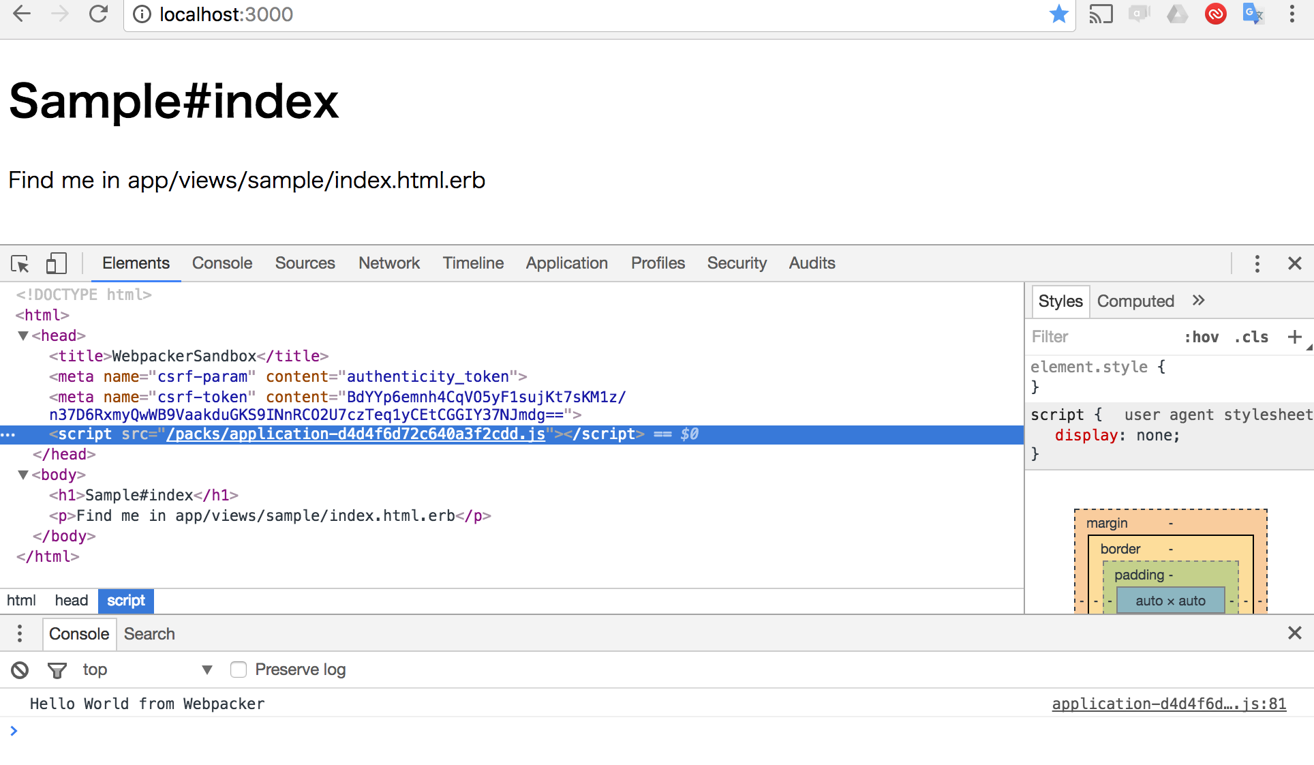
Task: Click the packs/application script src link
Action: pos(356,434)
